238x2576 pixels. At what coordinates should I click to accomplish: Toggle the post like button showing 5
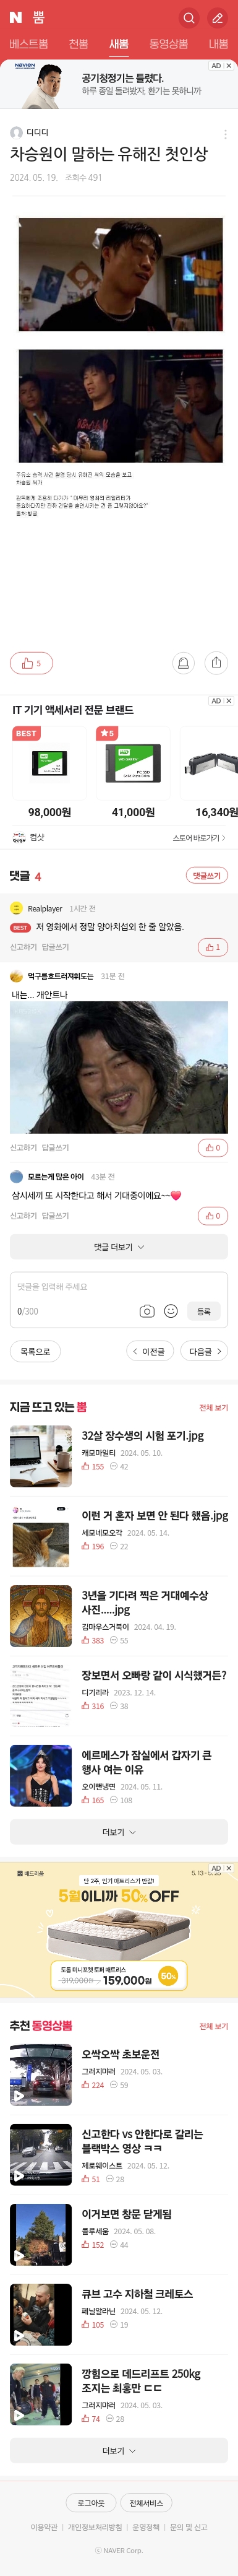point(31,663)
